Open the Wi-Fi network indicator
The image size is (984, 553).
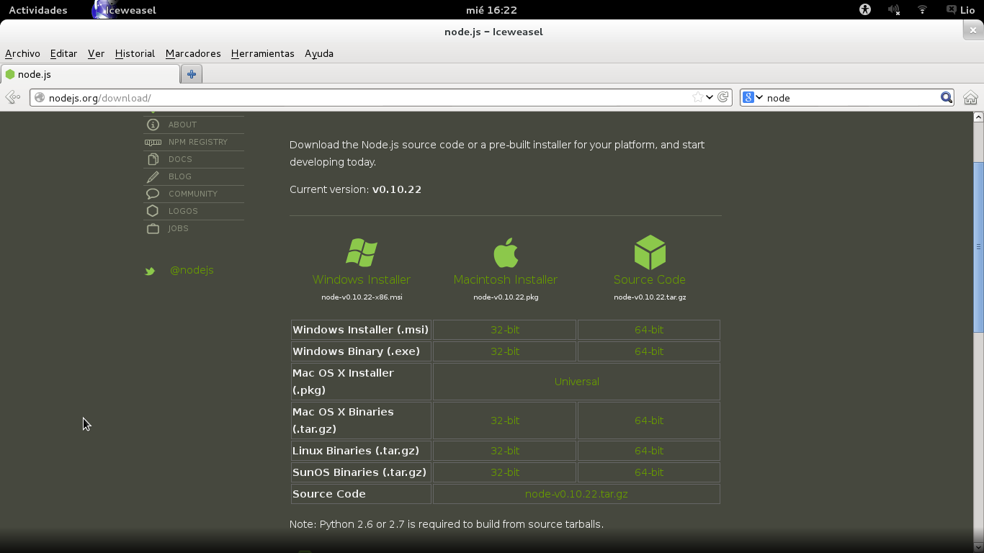(x=922, y=10)
